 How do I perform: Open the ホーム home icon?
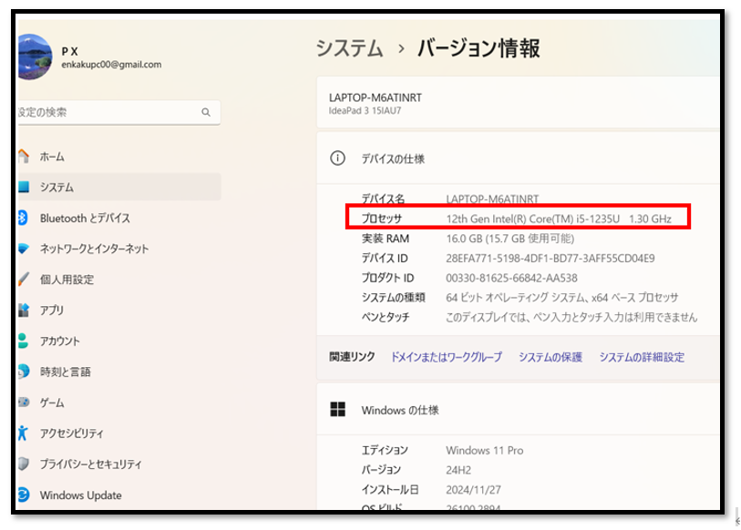[23, 156]
